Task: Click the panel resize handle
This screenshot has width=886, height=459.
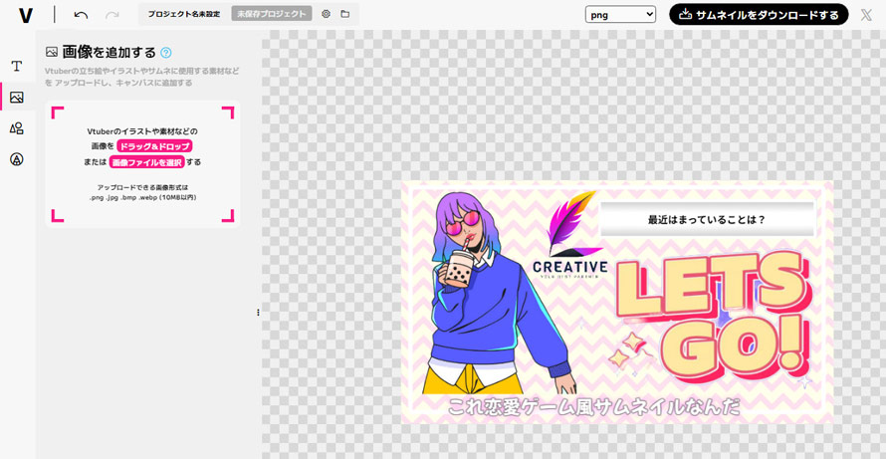Action: 258,313
